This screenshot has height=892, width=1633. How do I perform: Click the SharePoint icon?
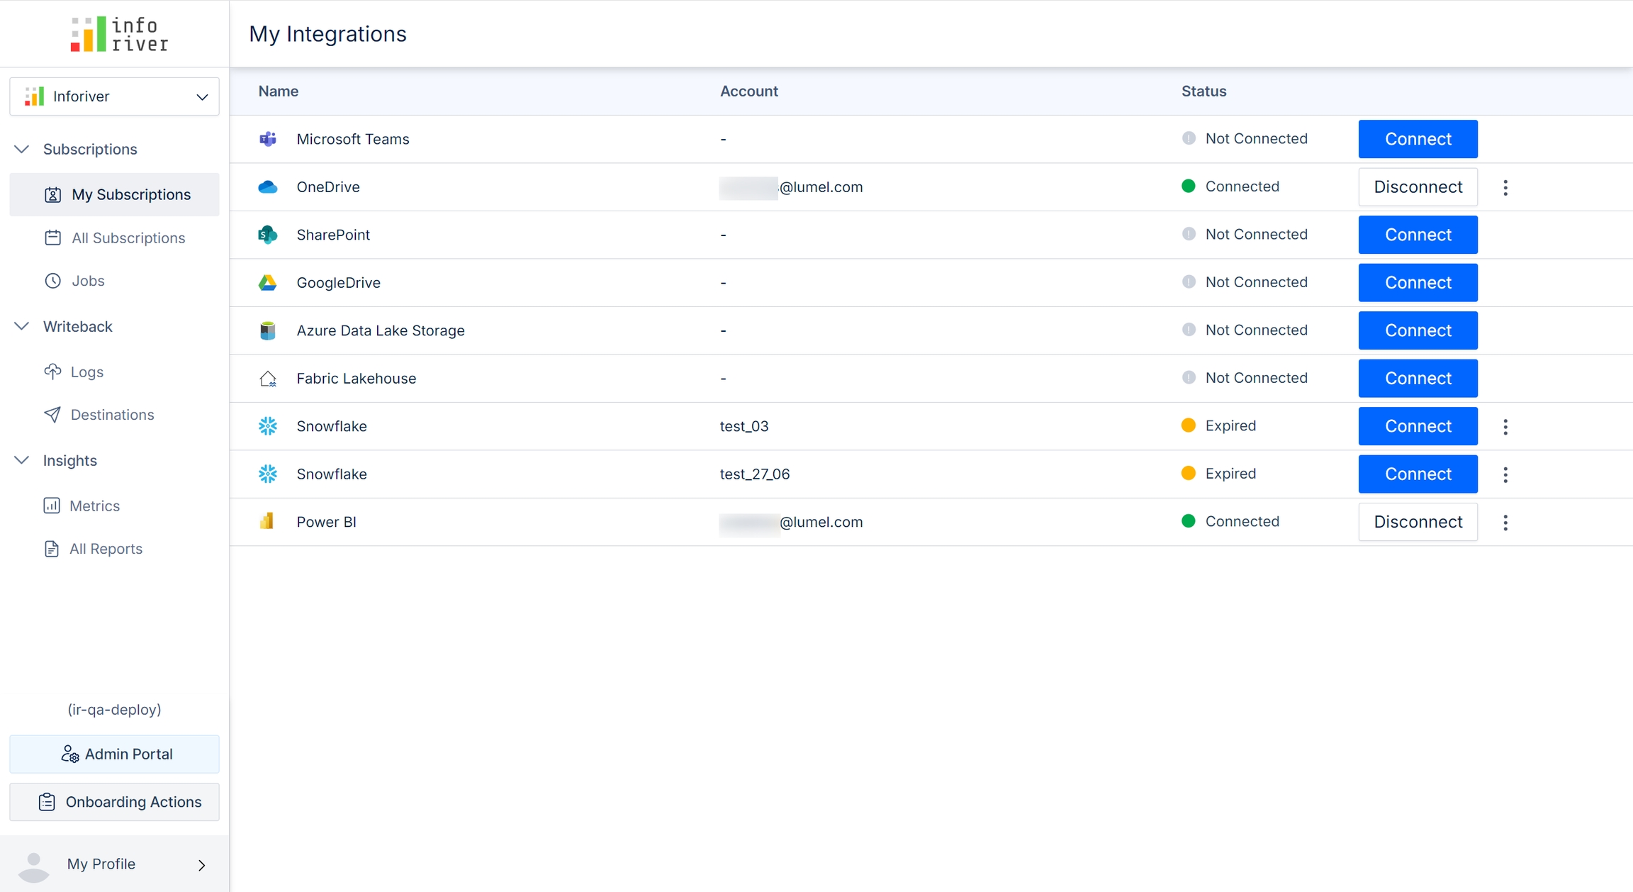[x=267, y=235]
